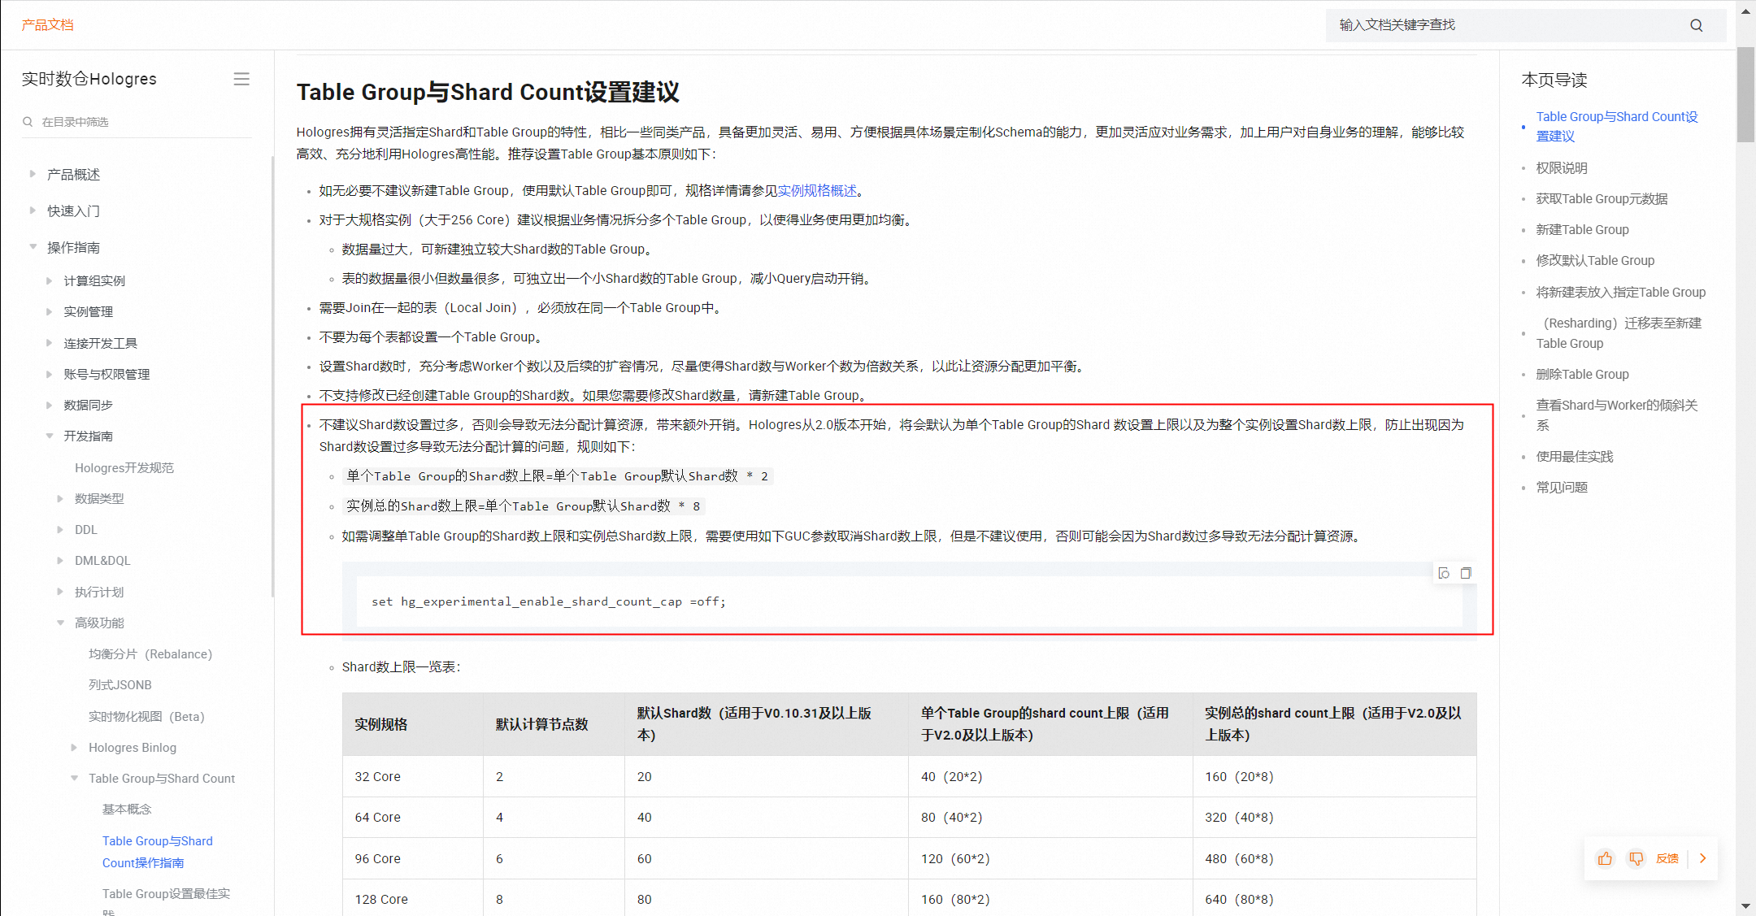Click the thumbs up feedback icon

point(1605,858)
